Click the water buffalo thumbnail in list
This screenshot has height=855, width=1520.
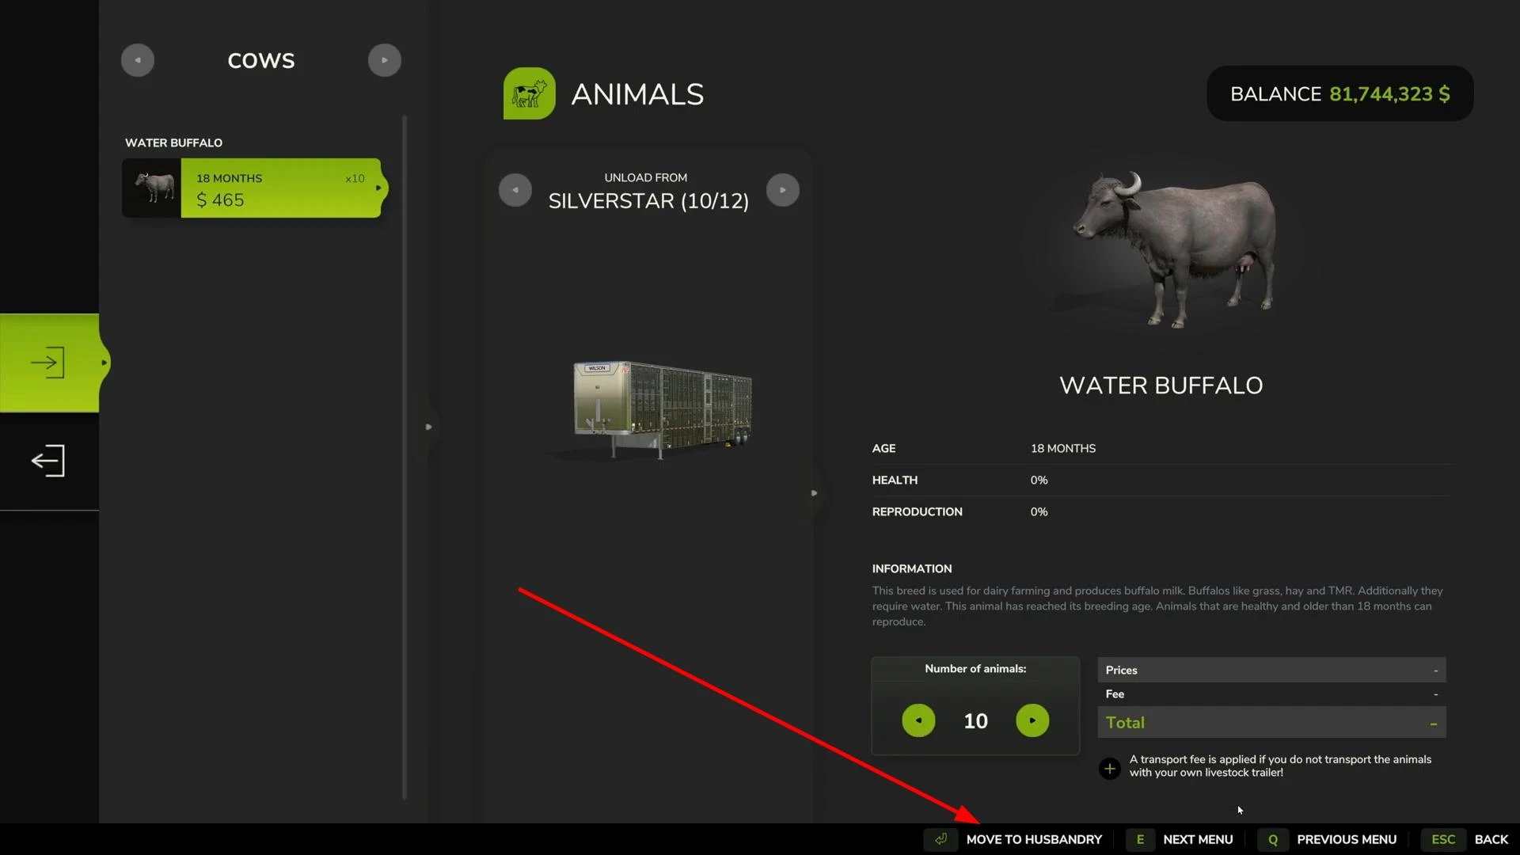[152, 188]
